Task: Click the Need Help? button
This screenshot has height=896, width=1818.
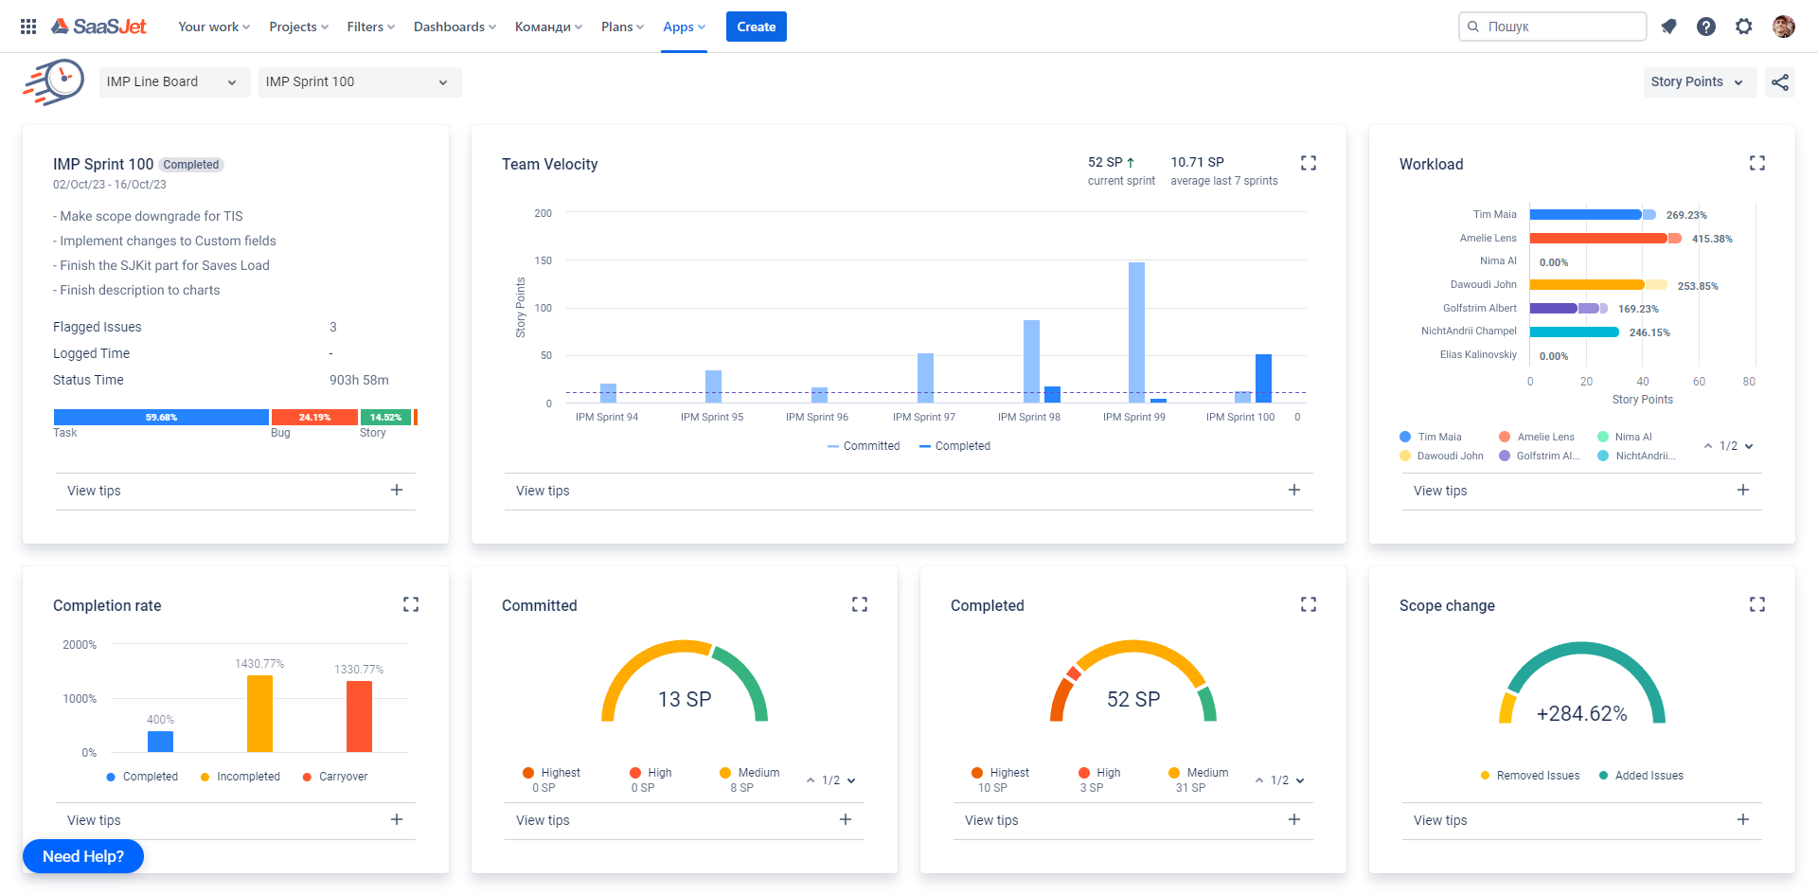Action: 83,856
